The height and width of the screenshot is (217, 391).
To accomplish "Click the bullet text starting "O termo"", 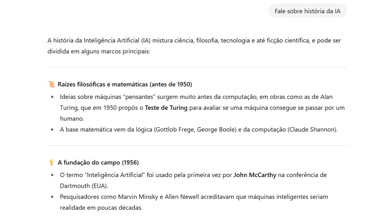I will [193, 175].
